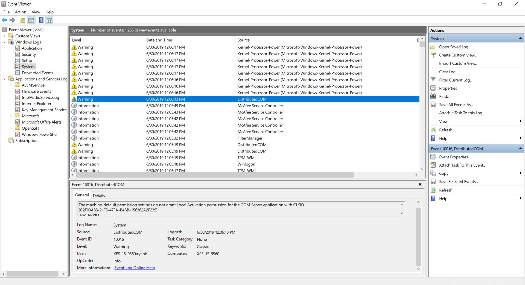
Task: Collapse the Windows Logs tree node
Action: 4,42
